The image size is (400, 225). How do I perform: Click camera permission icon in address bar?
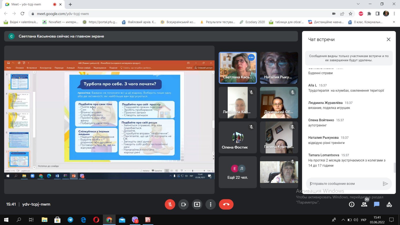coord(334,14)
